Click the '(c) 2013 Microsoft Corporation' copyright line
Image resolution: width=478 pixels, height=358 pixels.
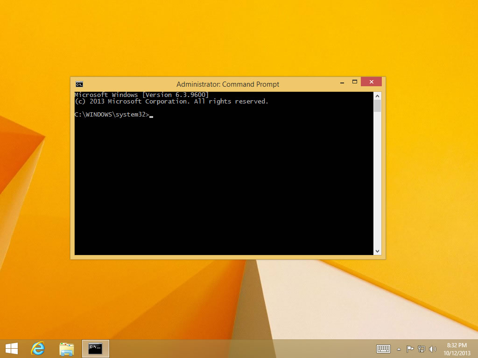[171, 101]
